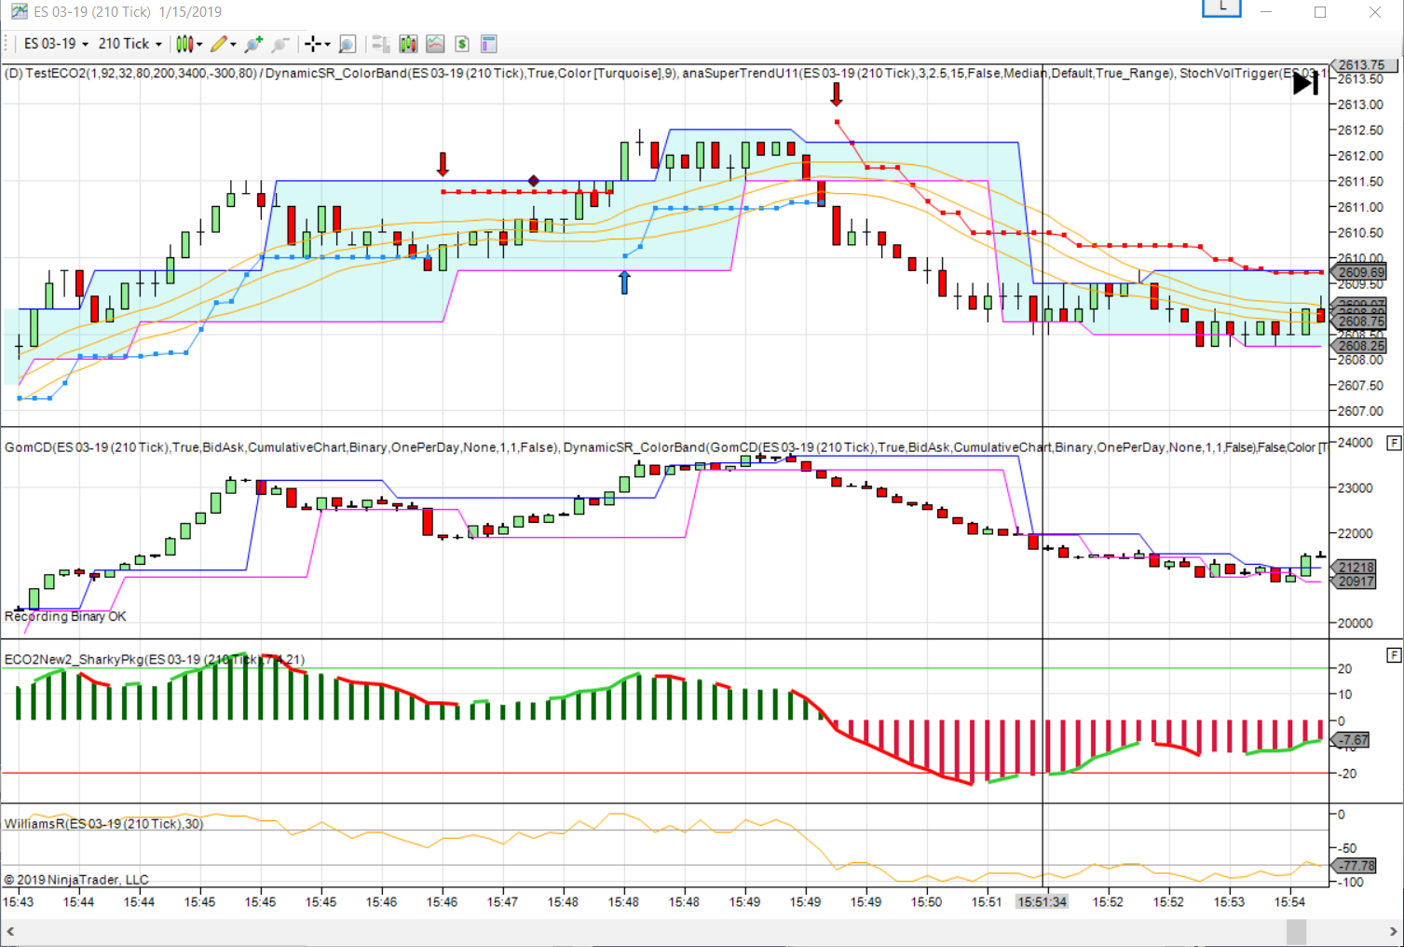Jump to last bar using skip-forward arrow

tap(1306, 83)
